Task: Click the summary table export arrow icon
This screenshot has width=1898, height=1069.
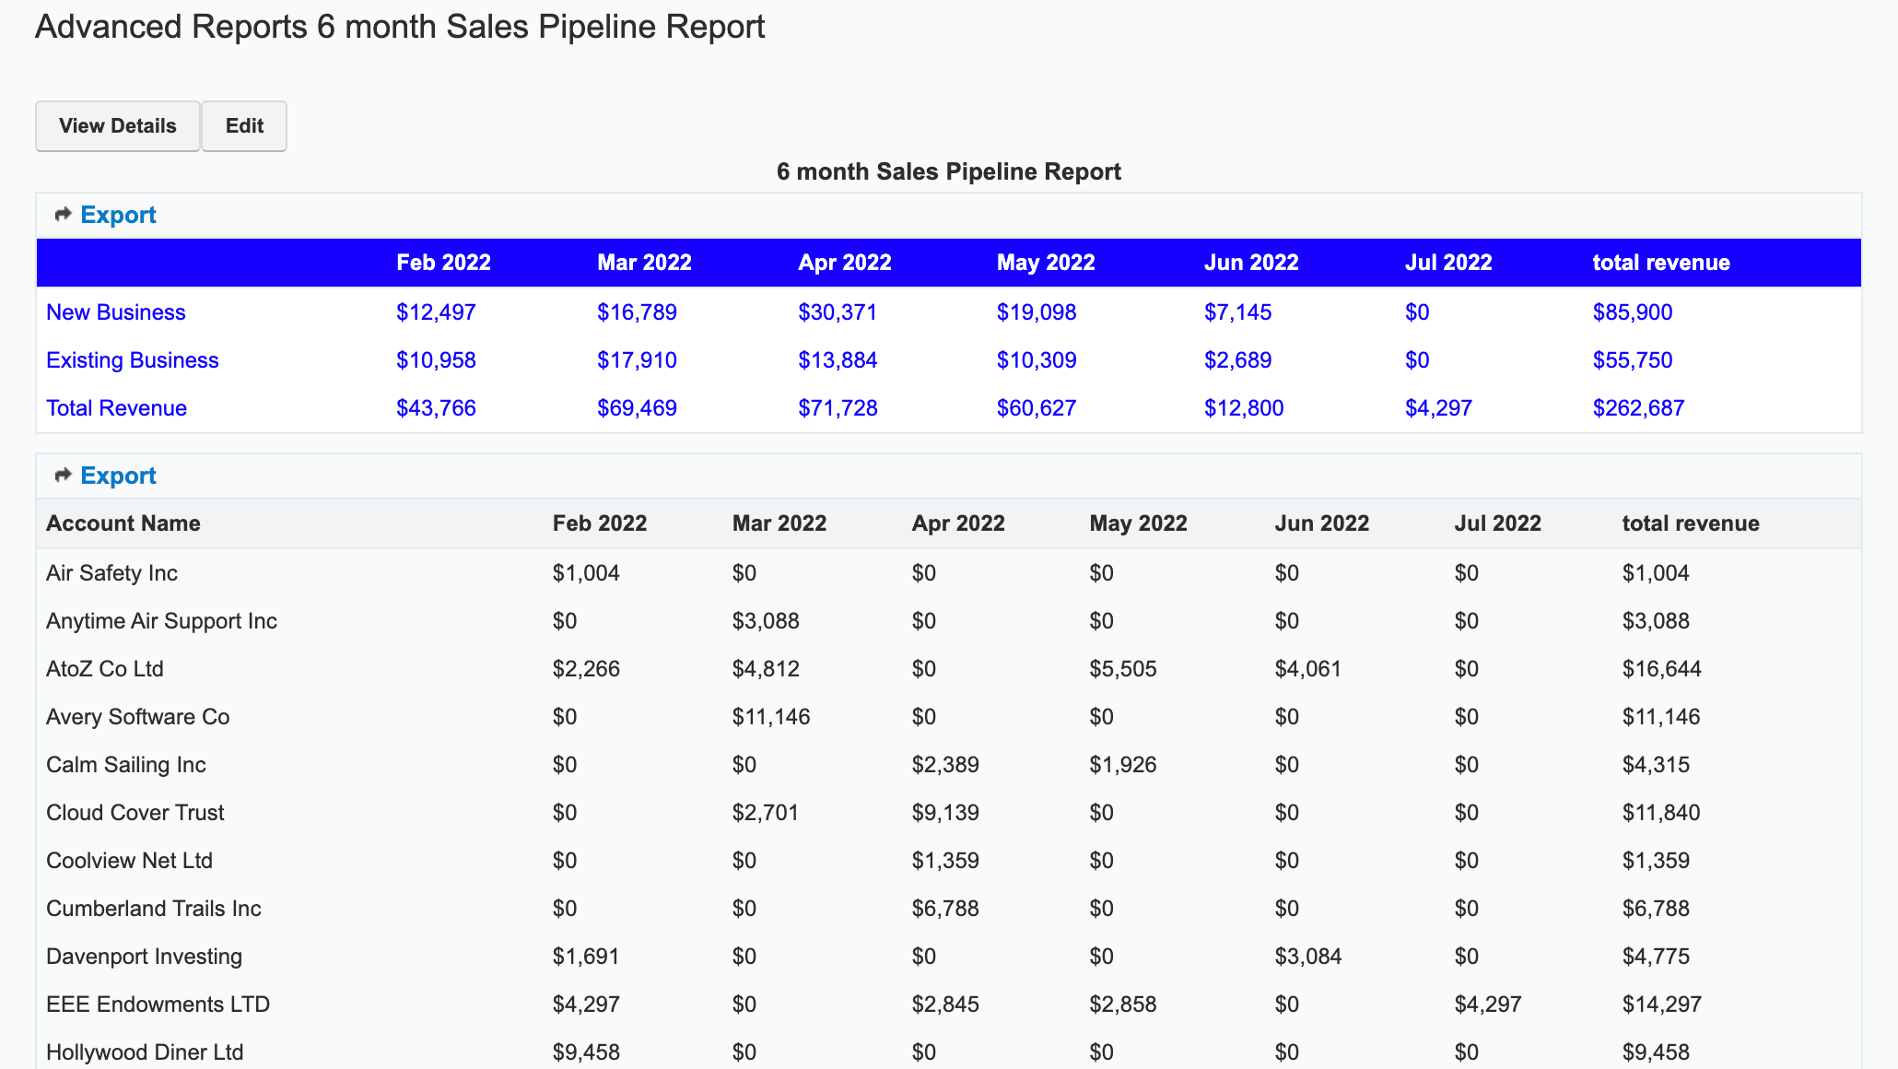Action: pos(63,215)
